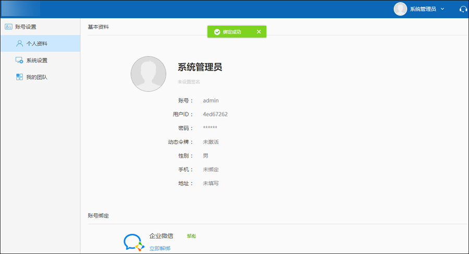Click 未填写 next to 地址
Viewport: 469px width, 254px height.
[x=211, y=183]
